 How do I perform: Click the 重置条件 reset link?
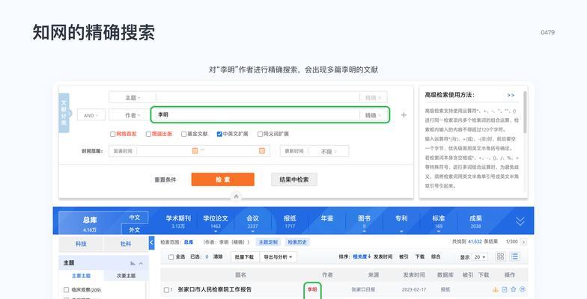pos(165,179)
